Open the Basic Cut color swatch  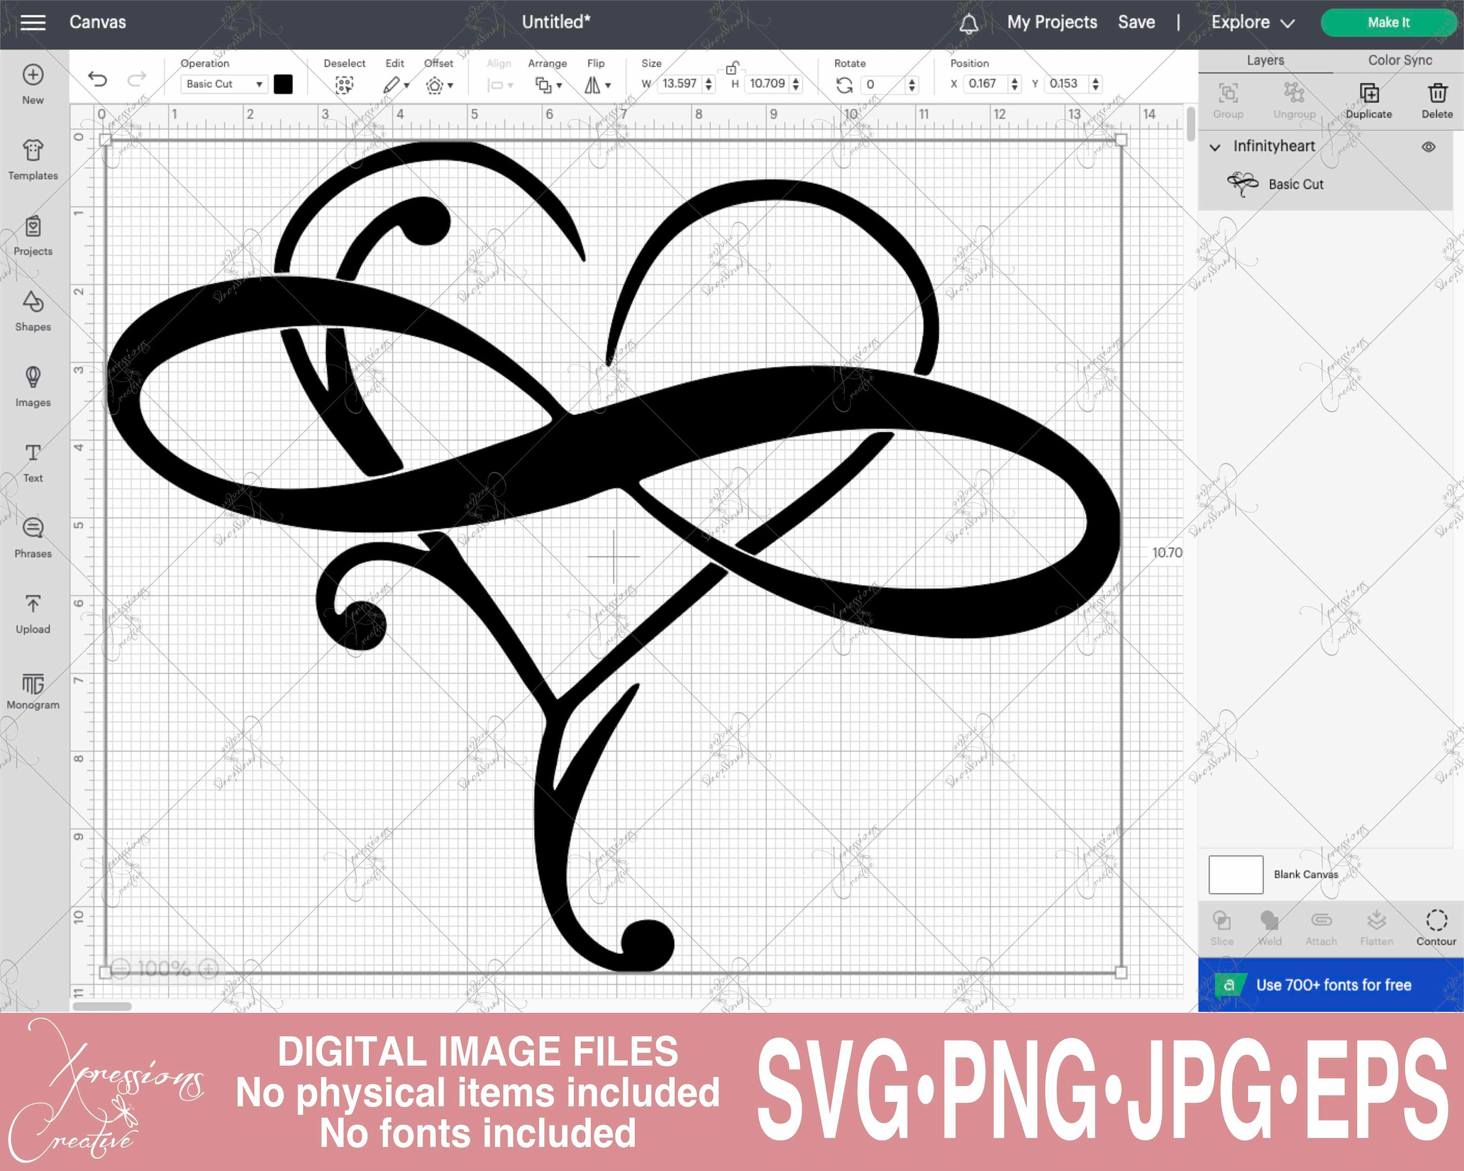pyautogui.click(x=284, y=84)
